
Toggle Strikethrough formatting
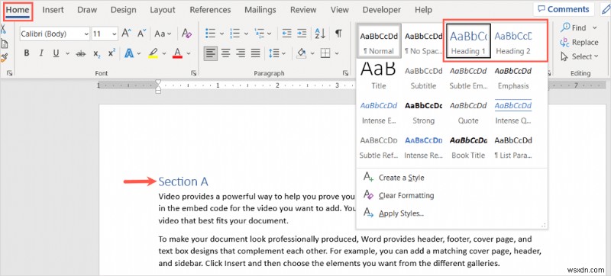pyautogui.click(x=81, y=53)
